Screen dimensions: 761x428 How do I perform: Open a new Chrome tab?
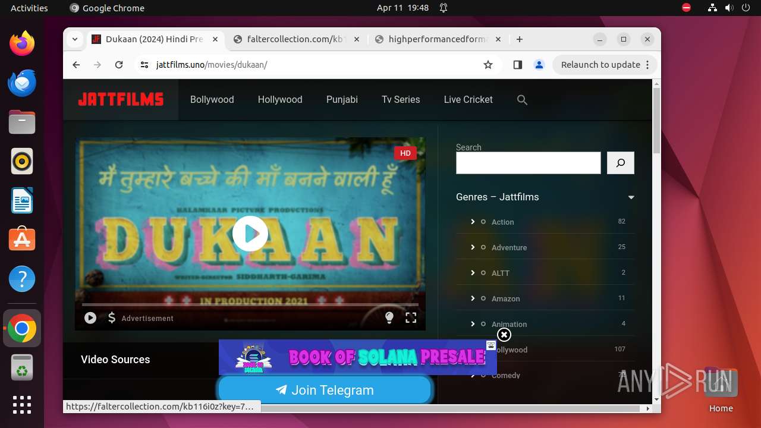click(520, 39)
